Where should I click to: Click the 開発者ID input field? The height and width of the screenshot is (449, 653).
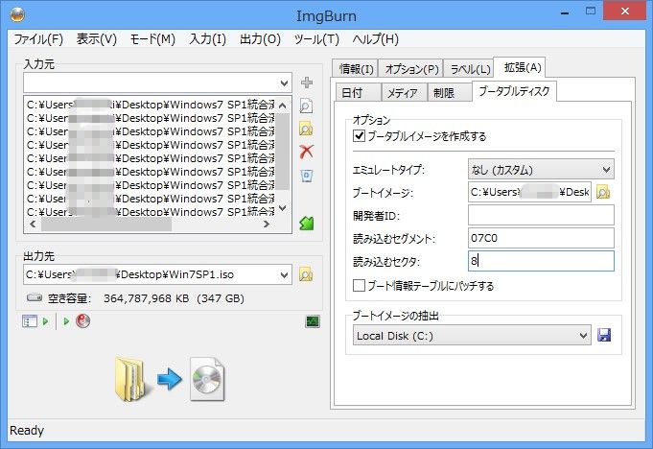pos(541,215)
